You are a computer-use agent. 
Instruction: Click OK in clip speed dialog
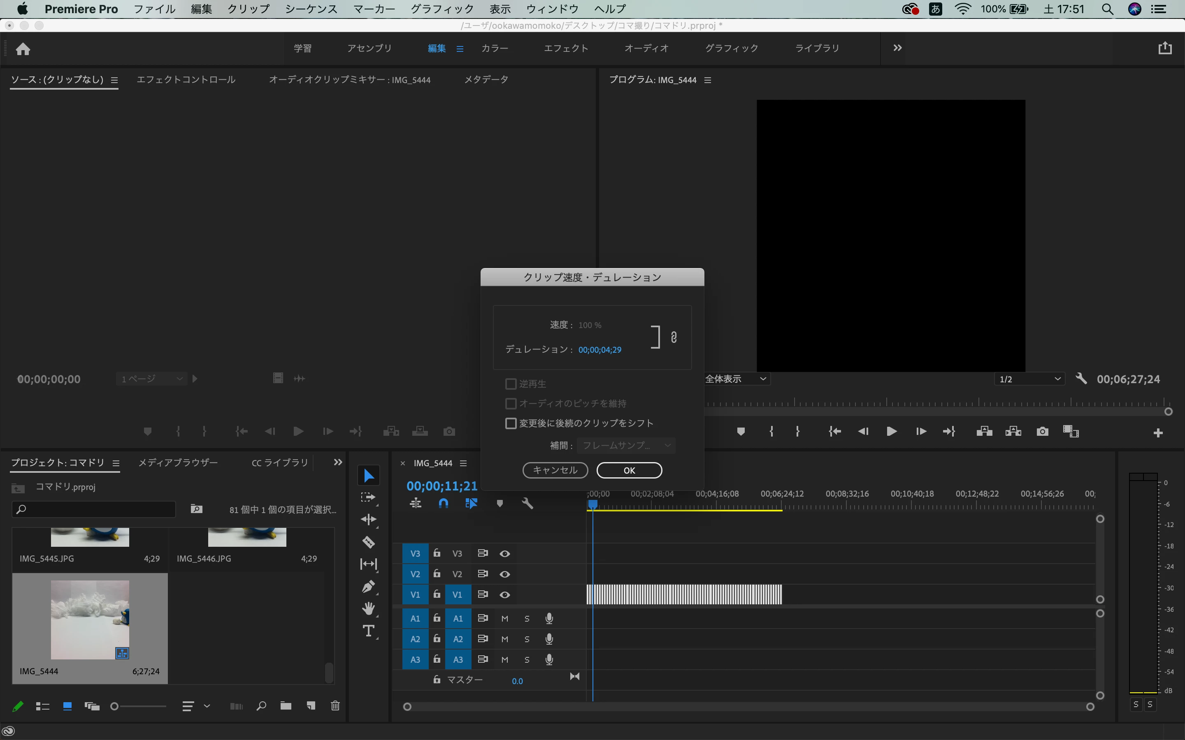coord(629,470)
